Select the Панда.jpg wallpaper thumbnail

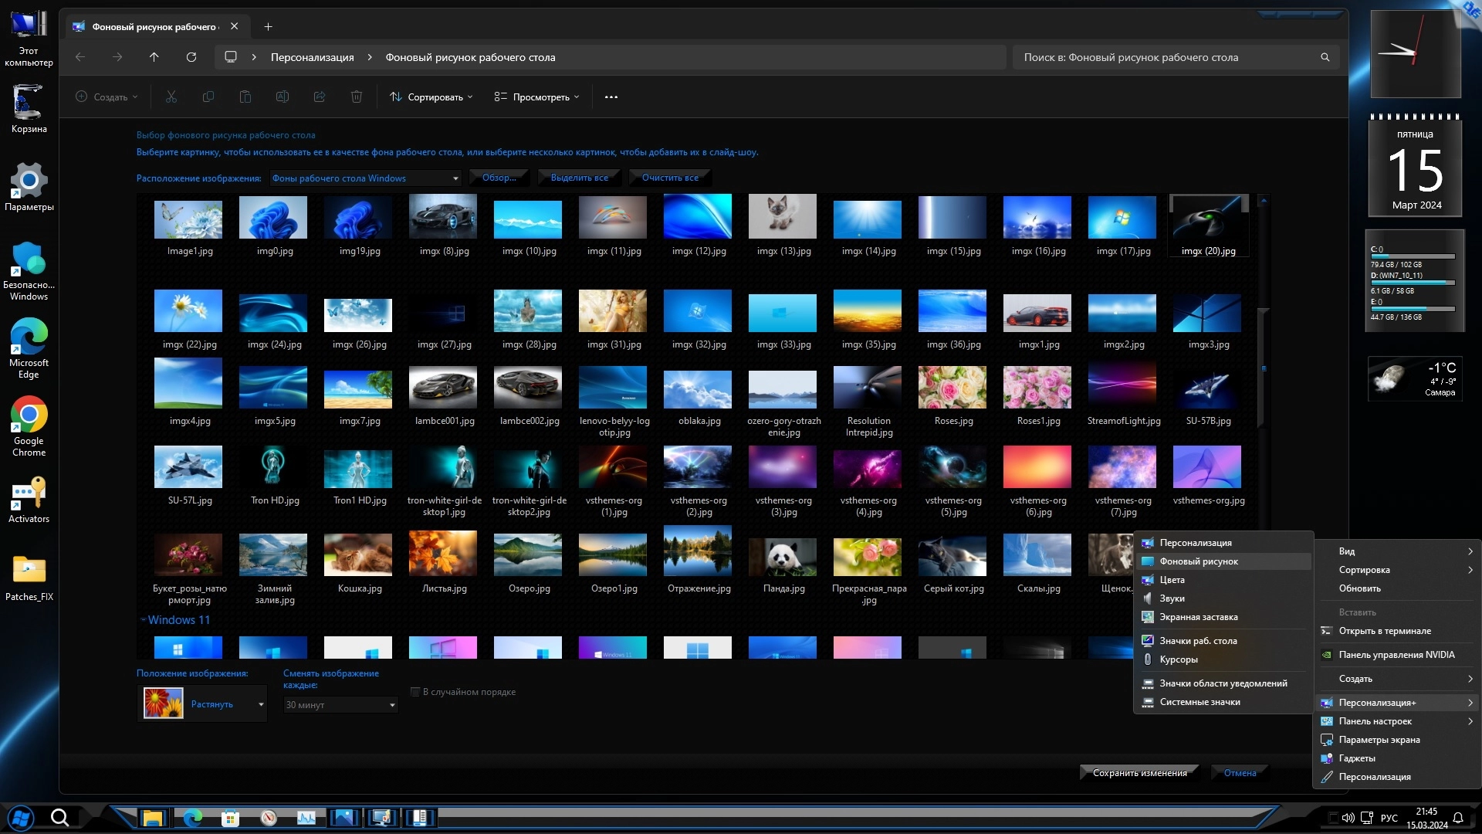783,558
